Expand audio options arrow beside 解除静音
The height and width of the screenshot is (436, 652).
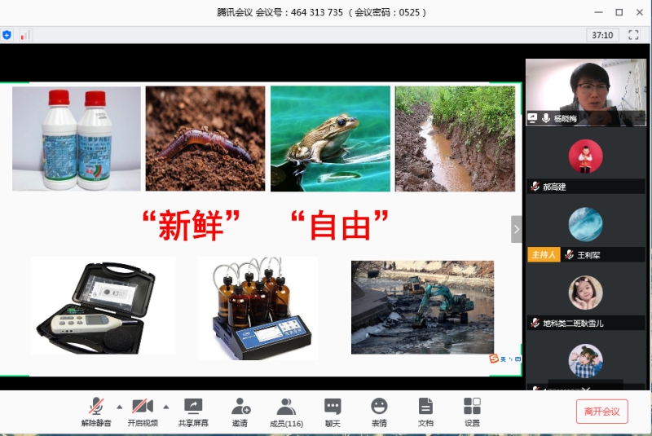[x=120, y=406]
